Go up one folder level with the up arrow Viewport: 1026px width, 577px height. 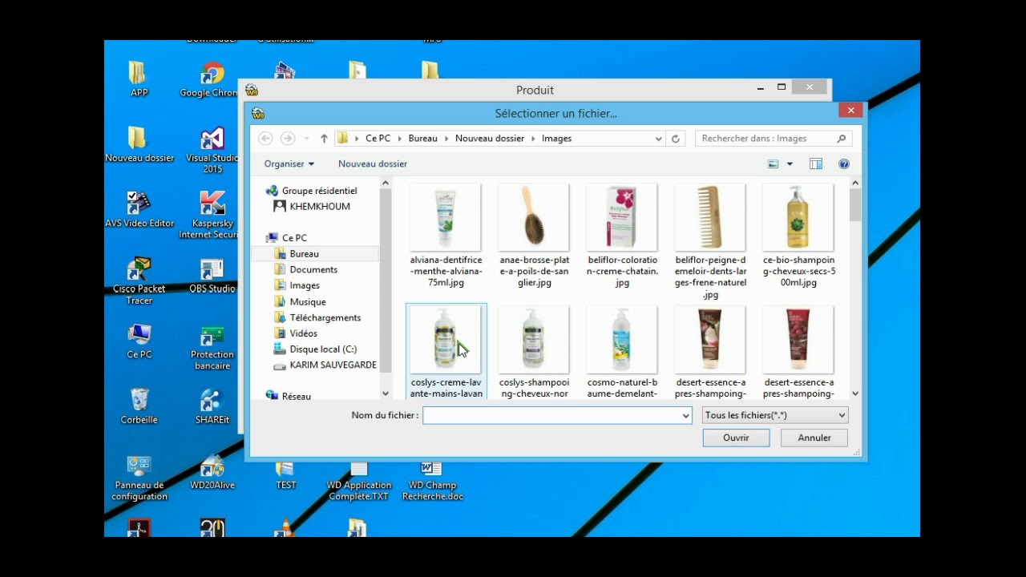[324, 139]
